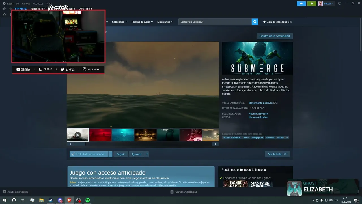Screen dimensions: 362x204
Task: Open OBS Studio from the taskbar
Action: point(79,200)
